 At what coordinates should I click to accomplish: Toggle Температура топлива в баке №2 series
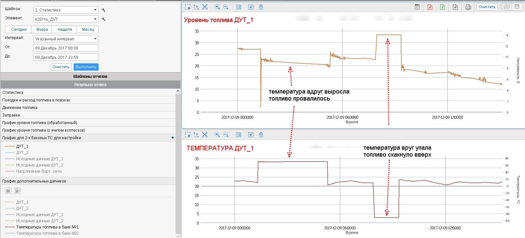pos(47,233)
